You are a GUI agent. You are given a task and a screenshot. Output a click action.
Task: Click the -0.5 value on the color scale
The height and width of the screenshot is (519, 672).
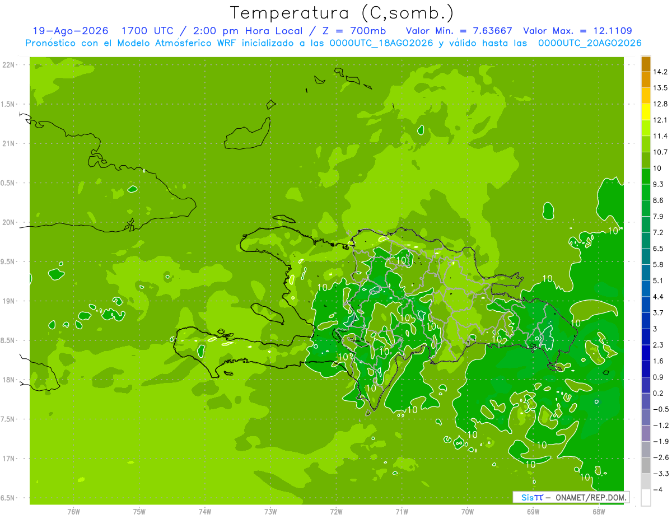click(x=661, y=409)
